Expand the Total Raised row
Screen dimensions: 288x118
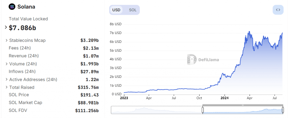(6, 87)
